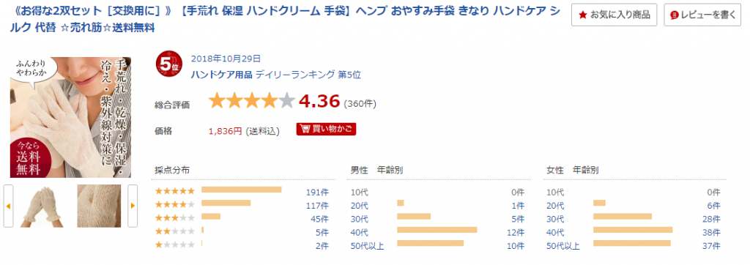View male 40代 12件 reviews
The height and width of the screenshot is (265, 750).
click(x=516, y=233)
